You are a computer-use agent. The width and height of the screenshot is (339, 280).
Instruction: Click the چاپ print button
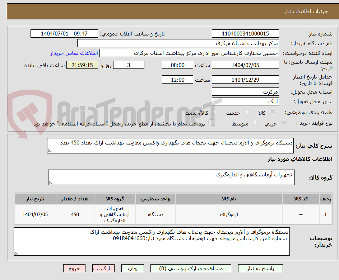132,268
